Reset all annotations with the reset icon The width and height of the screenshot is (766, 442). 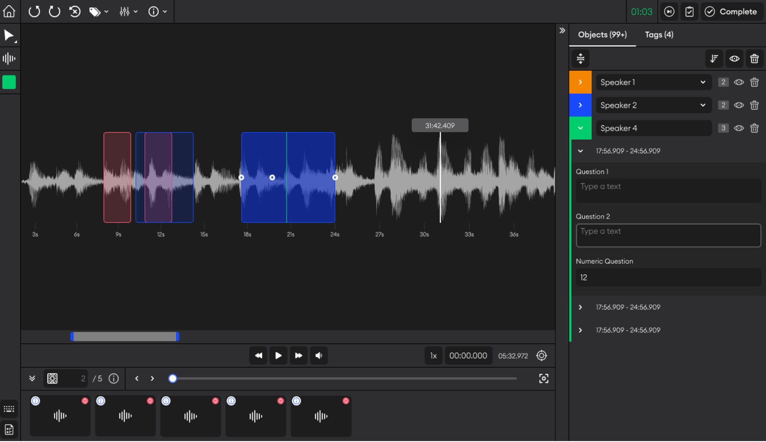click(x=75, y=12)
